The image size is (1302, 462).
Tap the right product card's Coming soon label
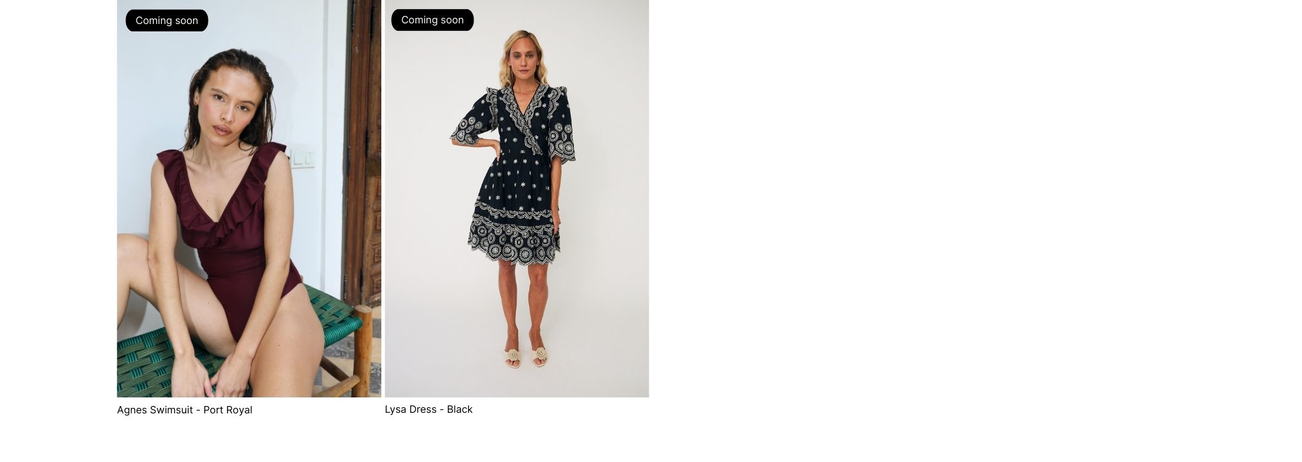[x=432, y=20]
